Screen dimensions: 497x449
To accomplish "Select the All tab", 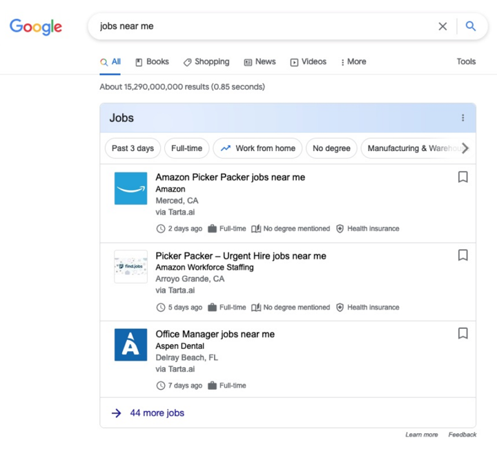I will 110,62.
